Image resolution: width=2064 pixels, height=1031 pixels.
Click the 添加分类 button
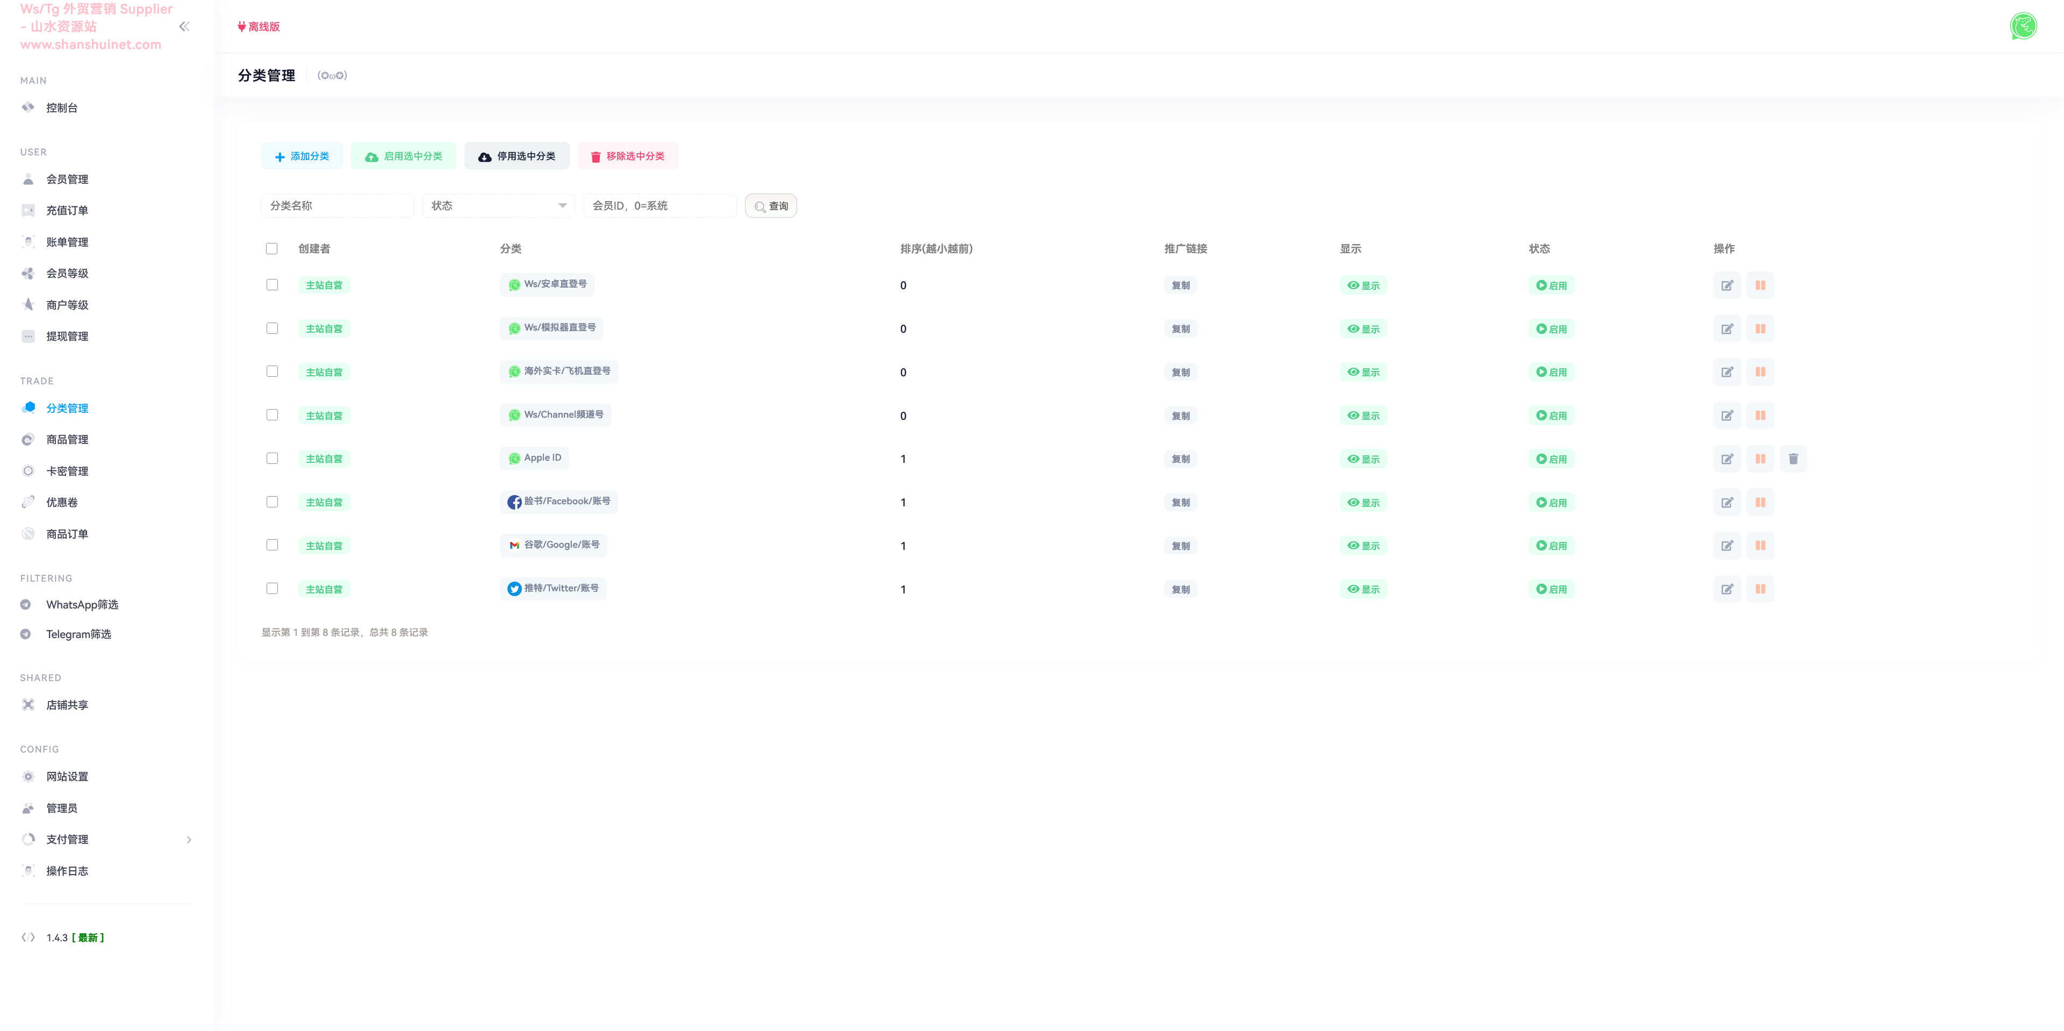pyautogui.click(x=302, y=156)
